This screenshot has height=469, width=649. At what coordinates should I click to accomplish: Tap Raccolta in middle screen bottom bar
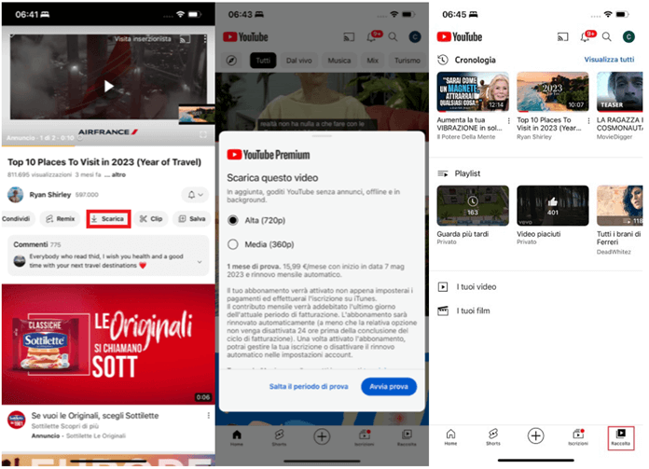tap(407, 437)
